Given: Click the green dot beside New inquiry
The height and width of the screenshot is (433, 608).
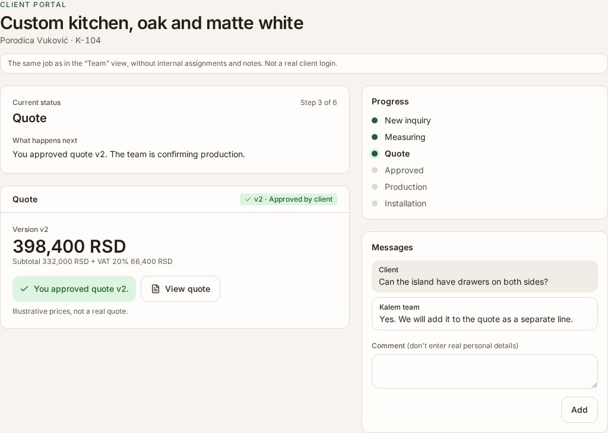Looking at the screenshot, I should (x=375, y=120).
